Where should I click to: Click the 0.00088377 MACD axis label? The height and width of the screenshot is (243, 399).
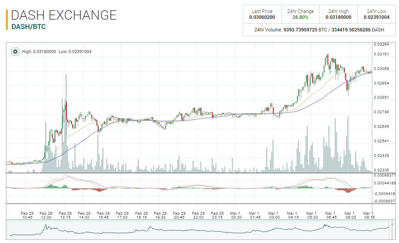pos(384,175)
